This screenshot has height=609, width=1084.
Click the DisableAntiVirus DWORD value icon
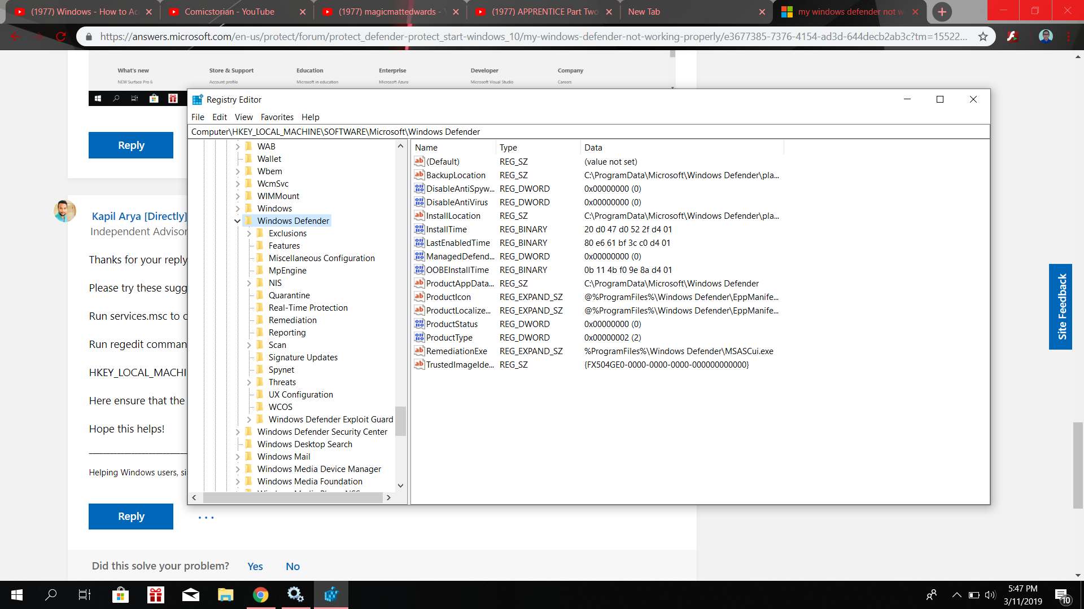pyautogui.click(x=419, y=202)
